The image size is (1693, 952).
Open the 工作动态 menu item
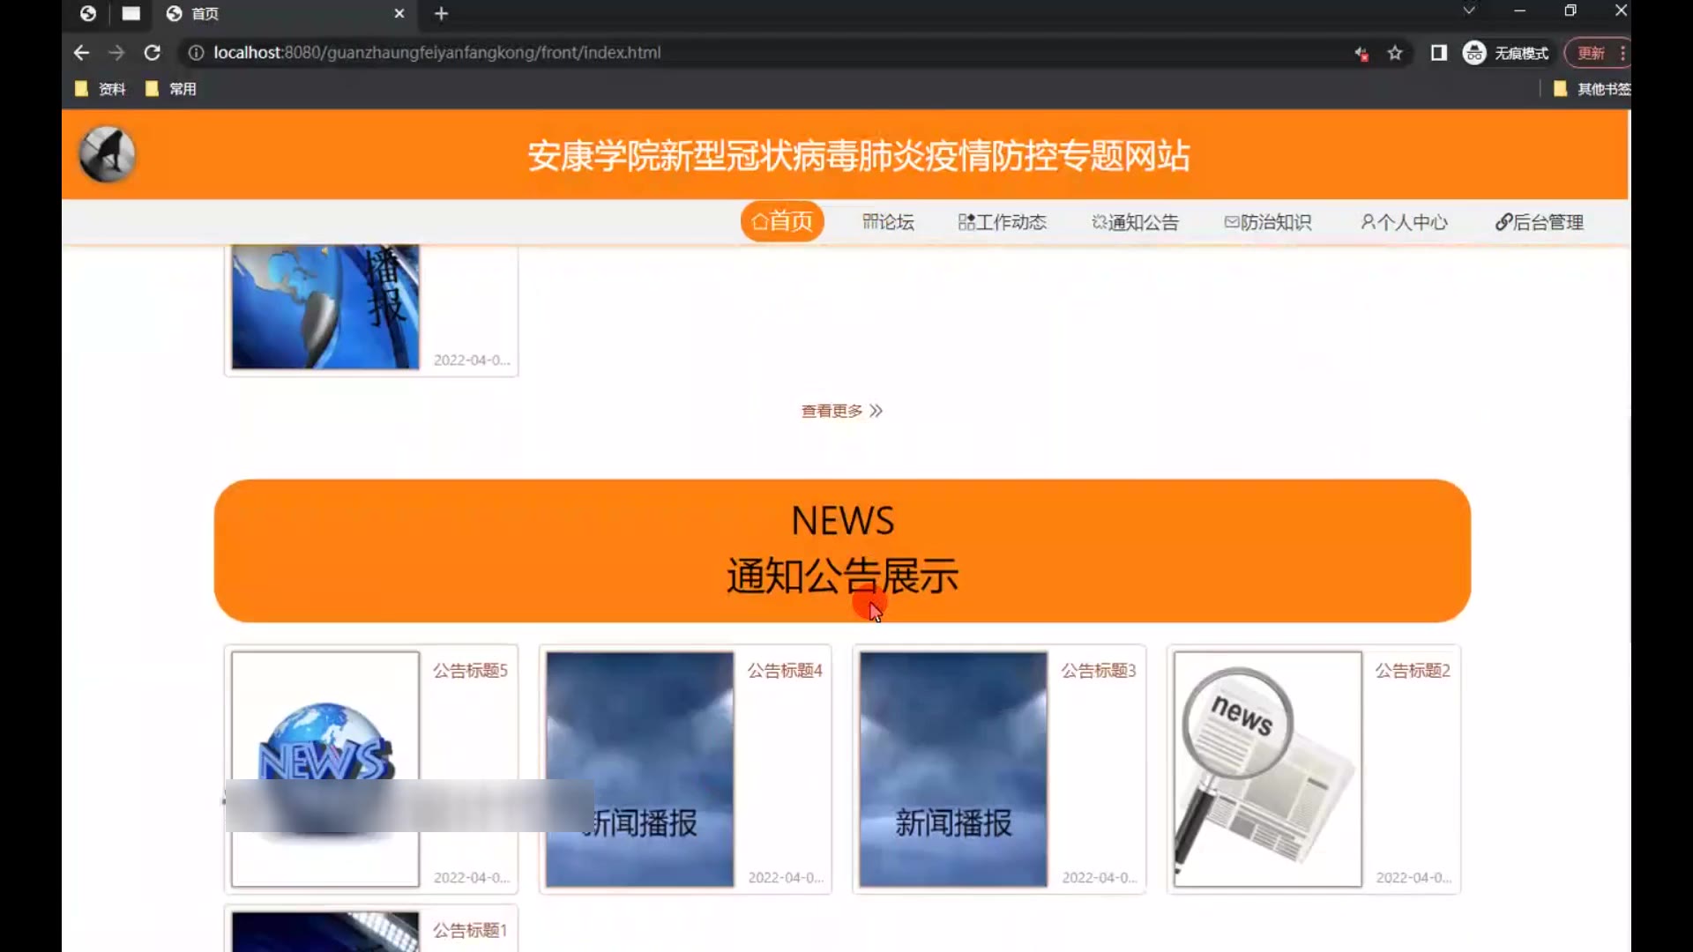(x=1003, y=222)
